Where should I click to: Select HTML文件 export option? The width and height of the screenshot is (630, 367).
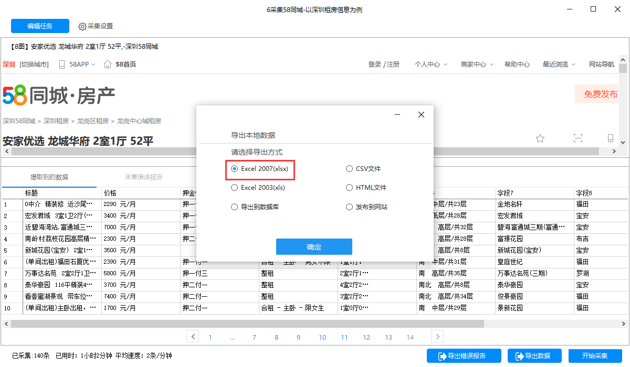click(366, 187)
